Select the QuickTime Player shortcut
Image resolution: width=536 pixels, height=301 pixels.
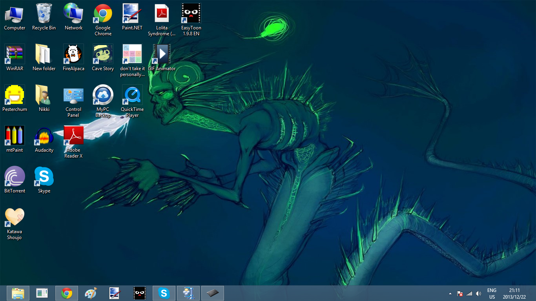[x=132, y=102]
